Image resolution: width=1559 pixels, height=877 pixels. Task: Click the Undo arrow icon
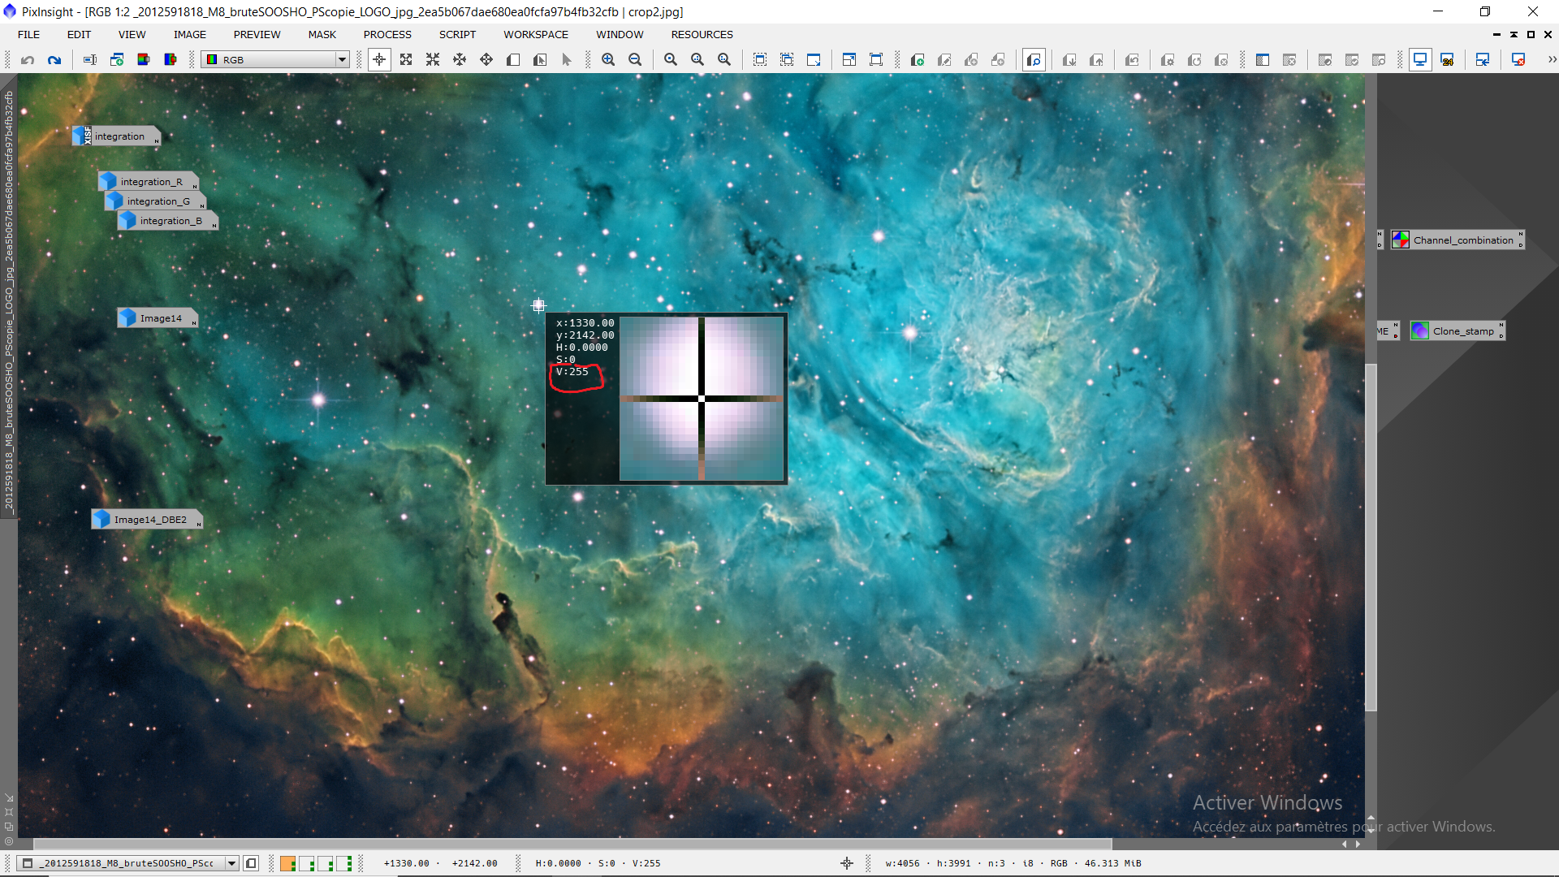[x=28, y=59]
